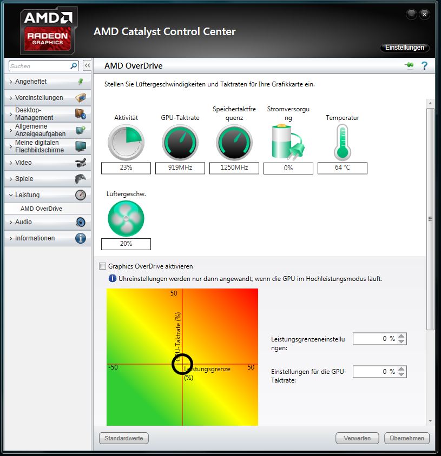Image resolution: width=441 pixels, height=456 pixels.
Task: Select the AMD OverDrive sub-item
Action: [41, 209]
